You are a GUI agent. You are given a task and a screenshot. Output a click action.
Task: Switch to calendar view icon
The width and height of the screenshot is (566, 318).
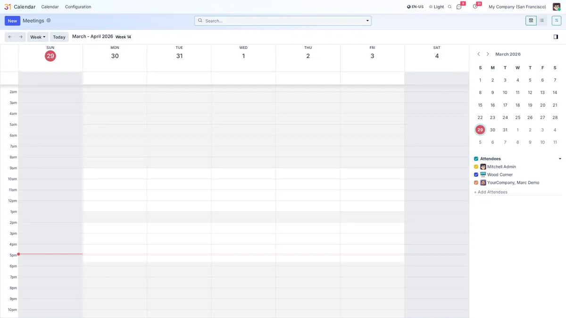531,20
